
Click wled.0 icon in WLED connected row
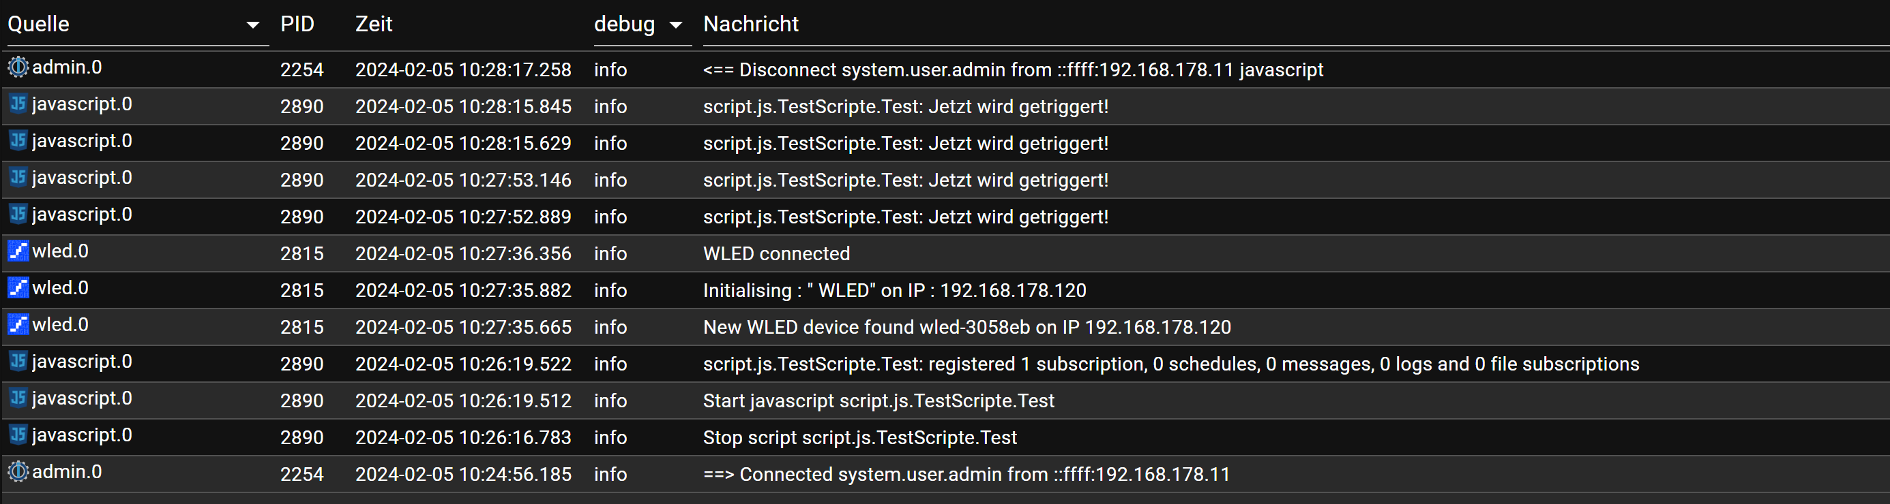pos(18,251)
